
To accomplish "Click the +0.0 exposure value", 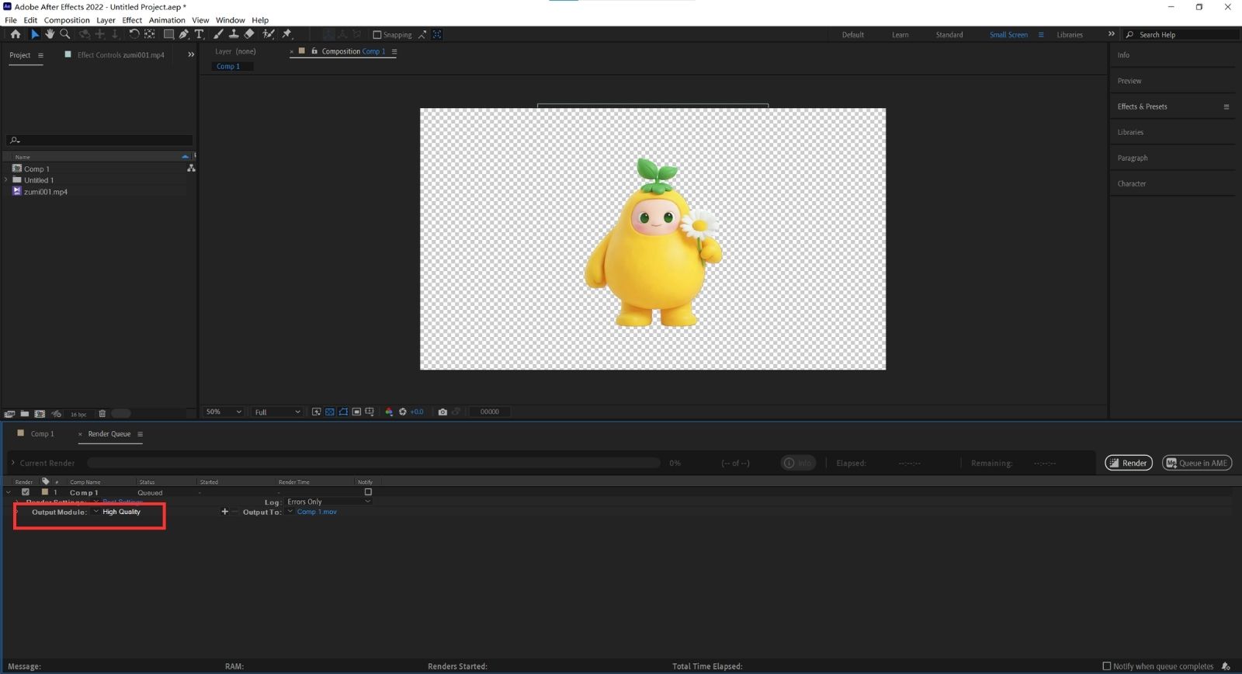I will (x=417, y=412).
